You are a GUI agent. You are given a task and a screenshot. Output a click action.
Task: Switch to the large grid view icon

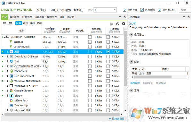[4, 23]
